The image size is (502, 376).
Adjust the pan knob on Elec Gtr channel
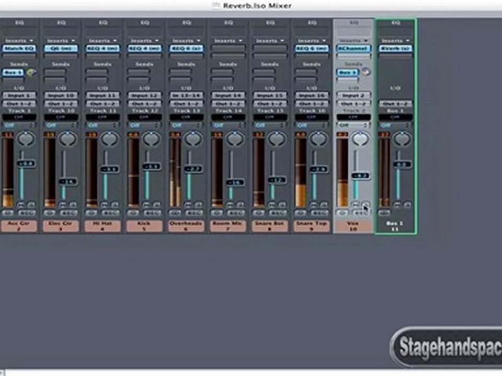(x=68, y=139)
